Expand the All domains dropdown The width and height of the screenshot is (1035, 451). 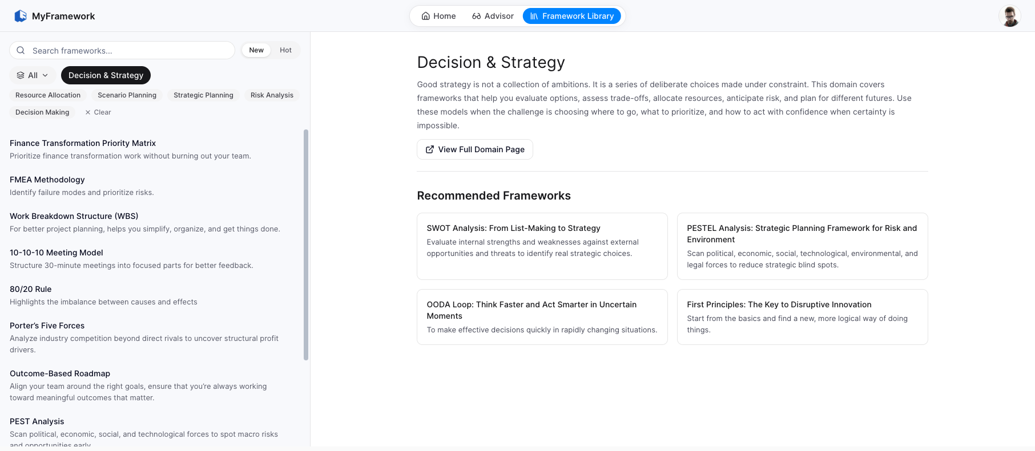point(33,75)
